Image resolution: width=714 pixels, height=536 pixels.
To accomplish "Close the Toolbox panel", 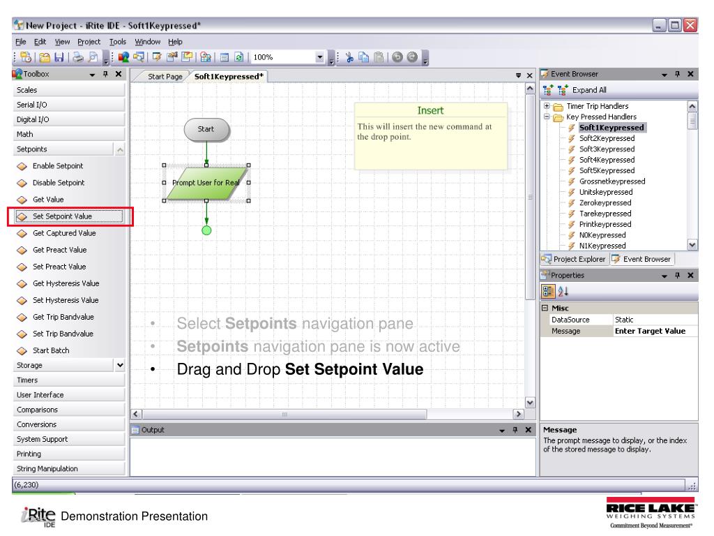I will click(119, 74).
